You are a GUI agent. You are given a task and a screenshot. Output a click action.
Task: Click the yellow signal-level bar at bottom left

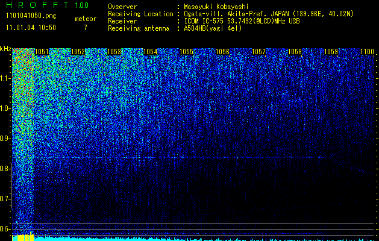(x=23, y=237)
